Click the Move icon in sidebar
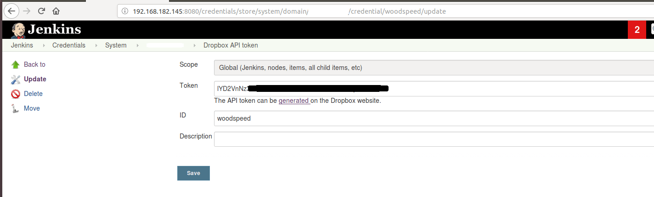Image resolution: width=654 pixels, height=197 pixels. pos(16,109)
